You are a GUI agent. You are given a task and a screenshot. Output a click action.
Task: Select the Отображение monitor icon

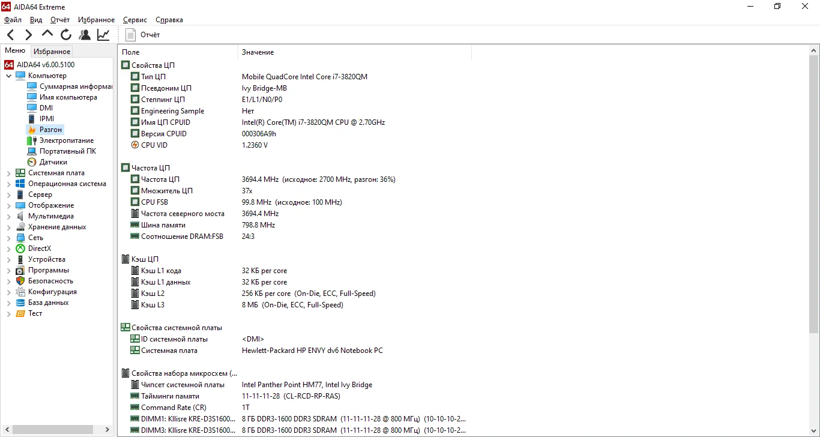20,205
